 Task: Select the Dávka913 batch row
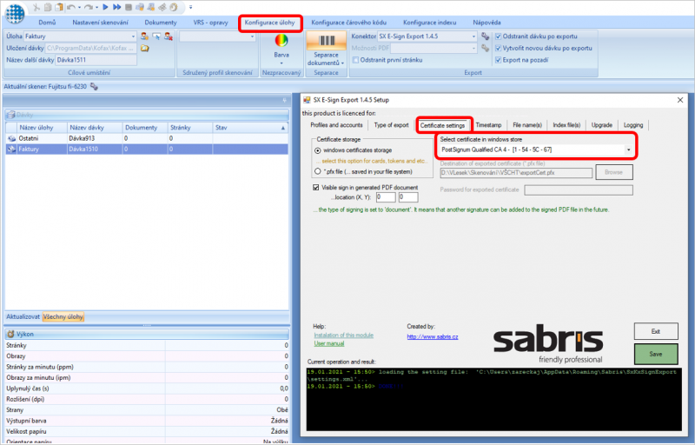click(x=147, y=138)
